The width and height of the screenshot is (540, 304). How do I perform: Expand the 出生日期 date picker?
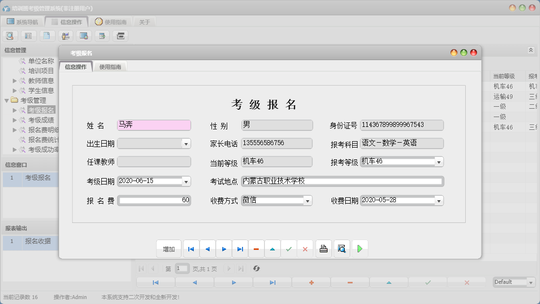pyautogui.click(x=187, y=143)
